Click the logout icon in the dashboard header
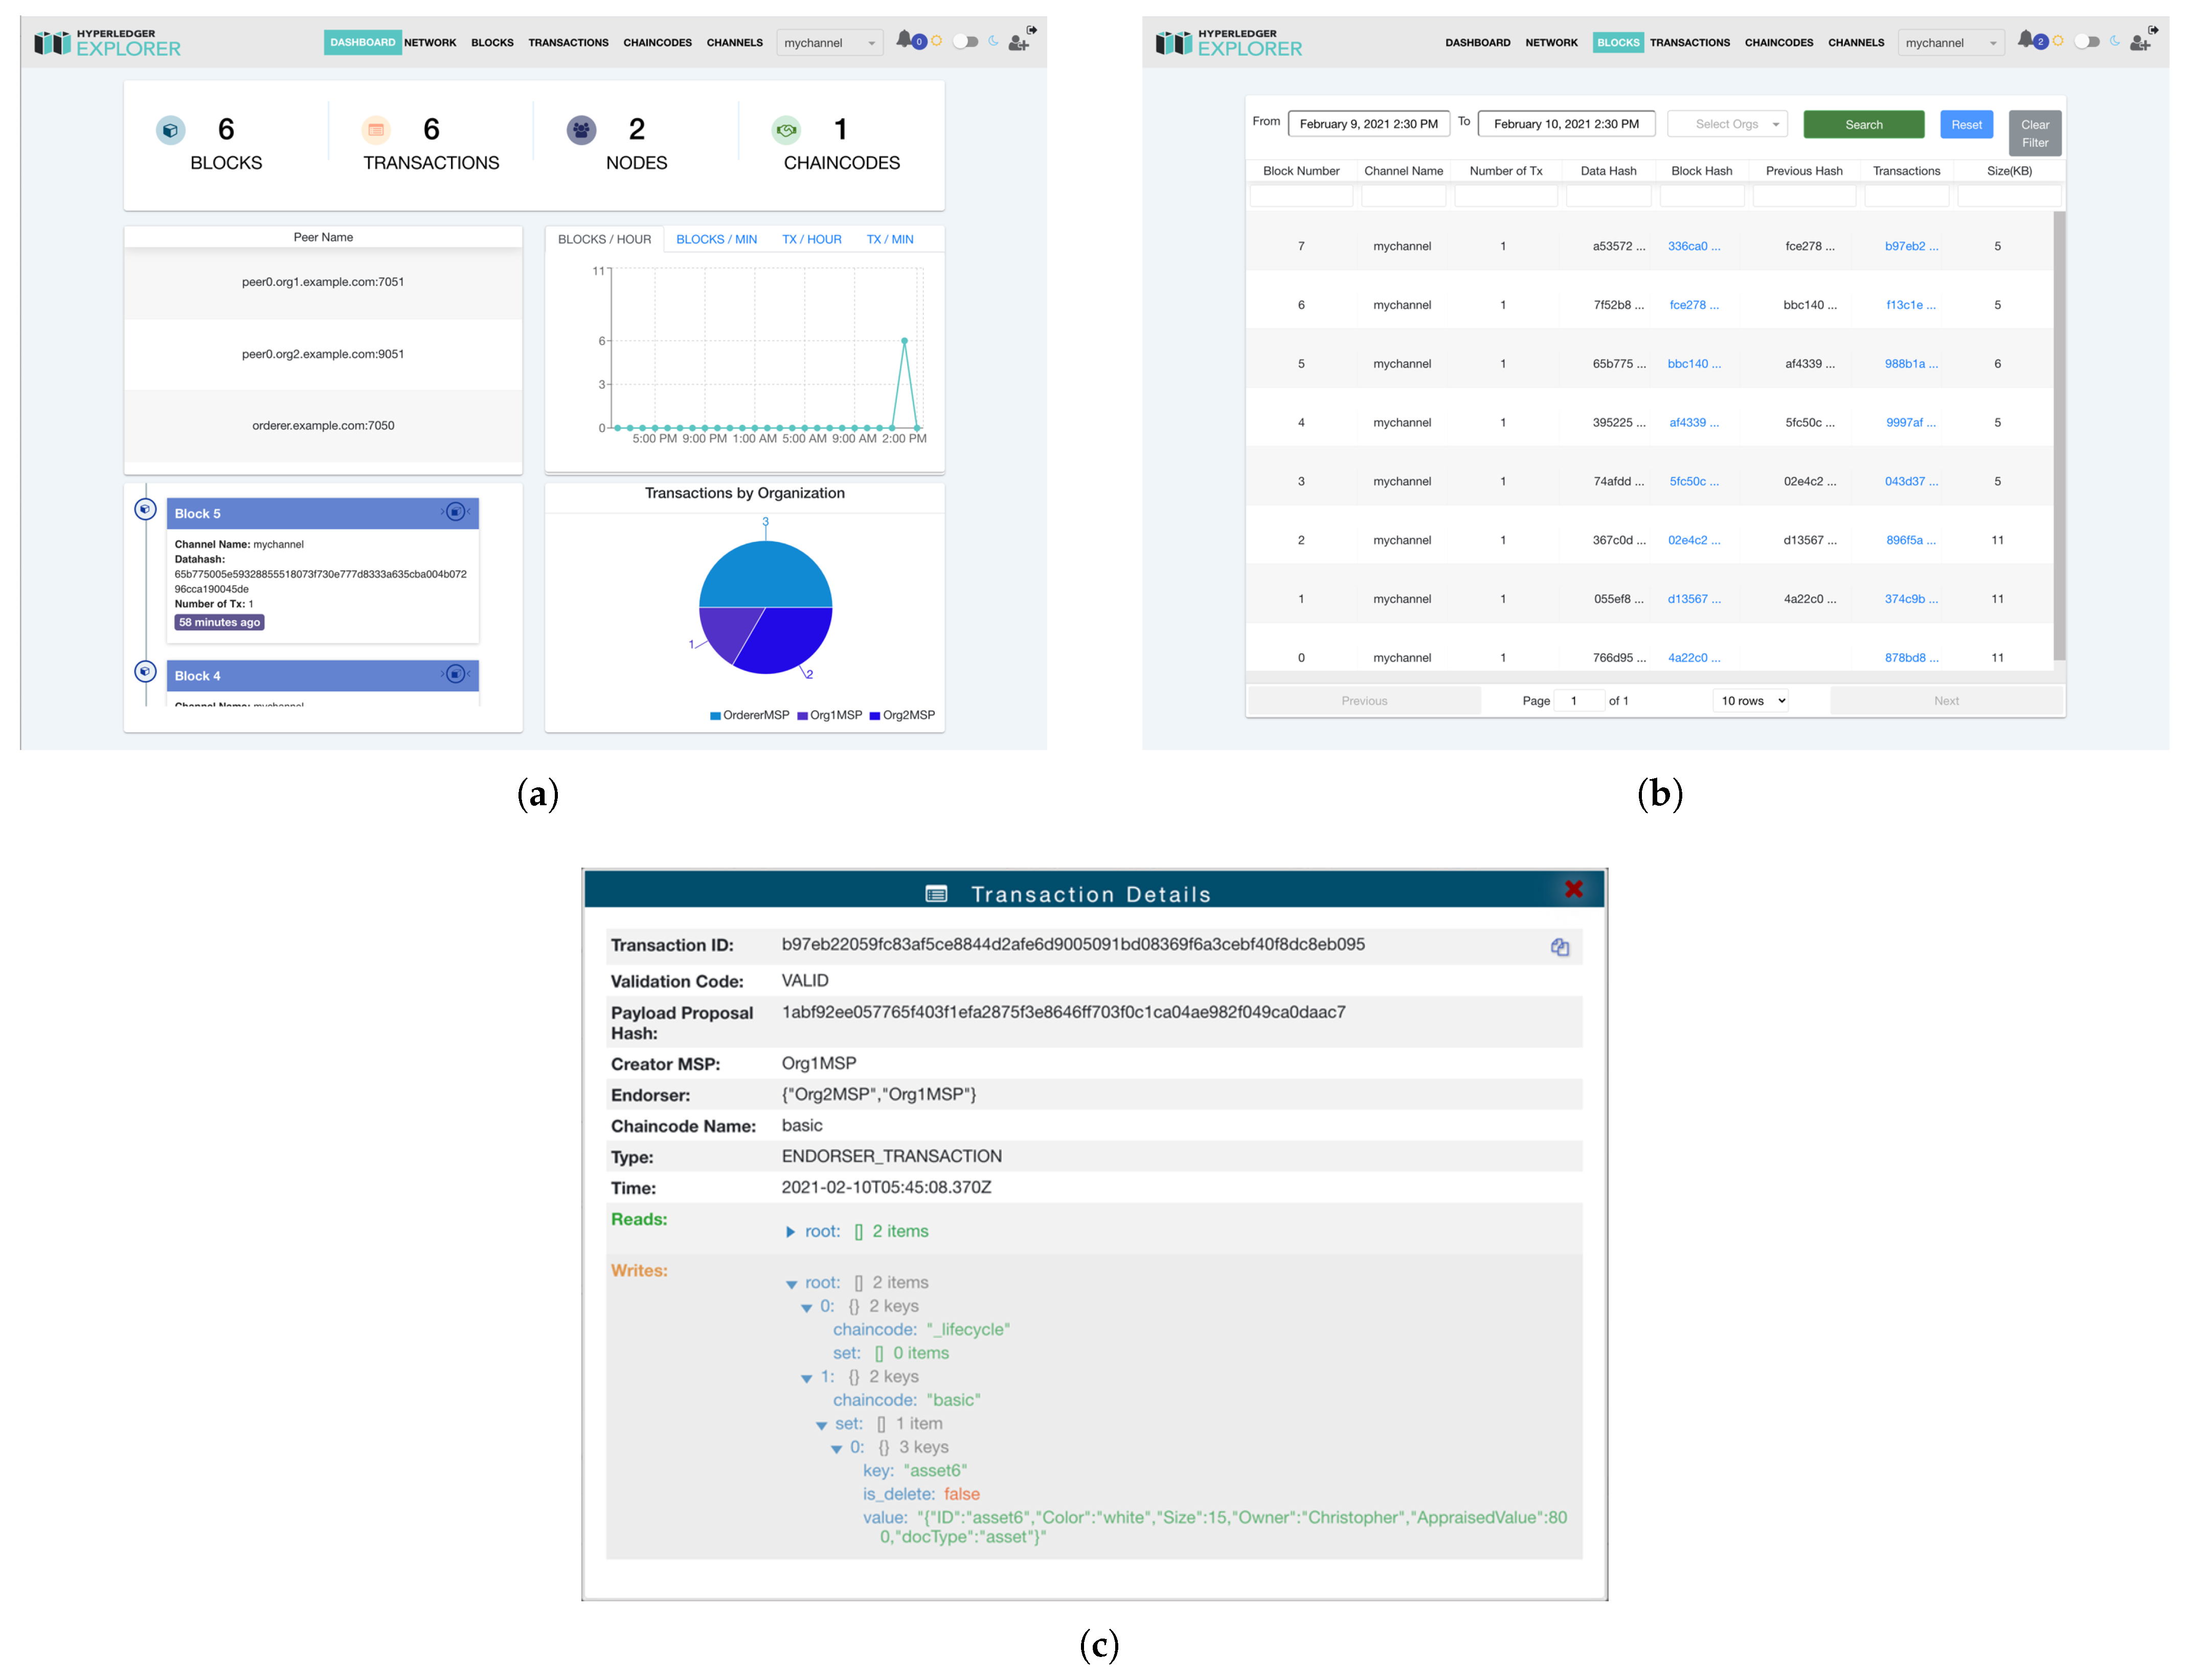2188x1680 pixels. [x=1032, y=30]
